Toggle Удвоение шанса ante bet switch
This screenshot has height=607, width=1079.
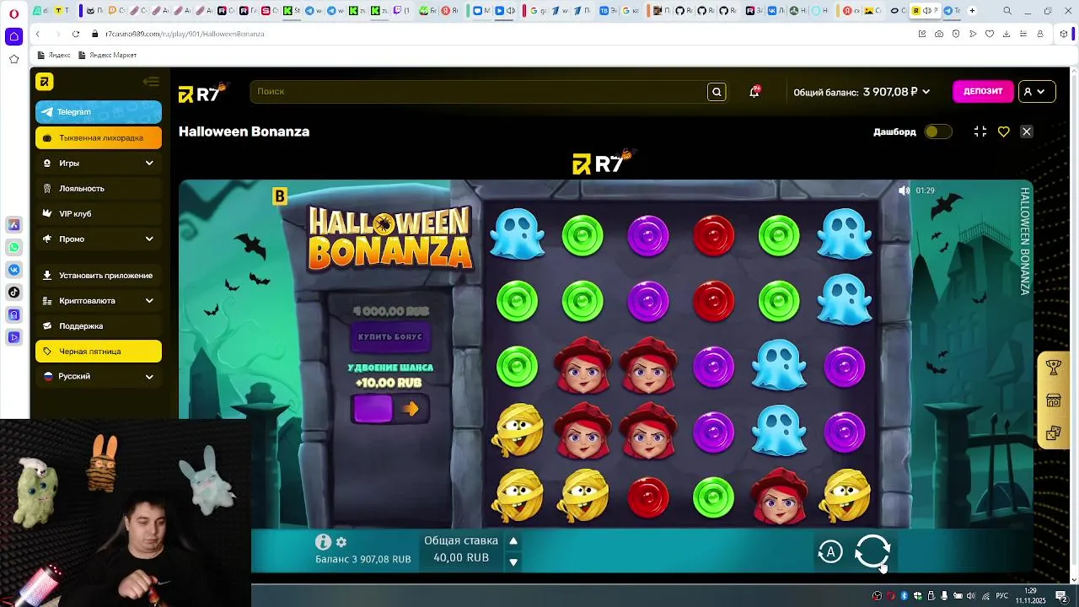tap(389, 409)
